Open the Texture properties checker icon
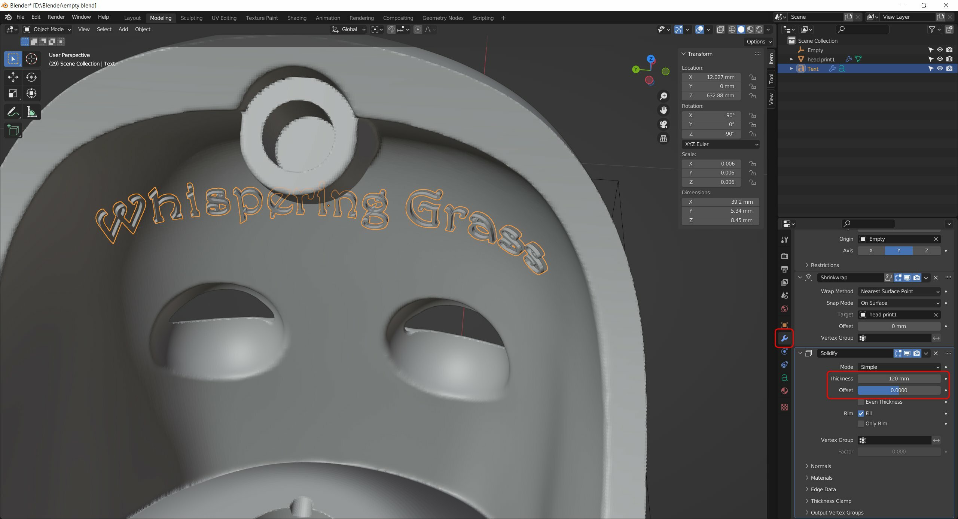The width and height of the screenshot is (958, 519). (784, 407)
